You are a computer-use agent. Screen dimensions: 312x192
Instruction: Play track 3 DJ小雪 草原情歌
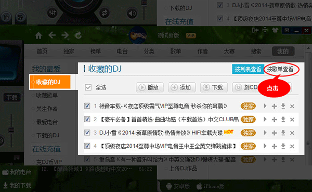(265, 133)
